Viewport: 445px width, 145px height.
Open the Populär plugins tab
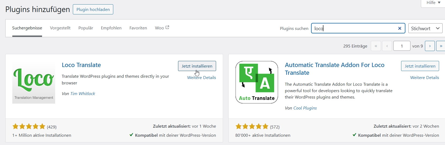point(86,28)
